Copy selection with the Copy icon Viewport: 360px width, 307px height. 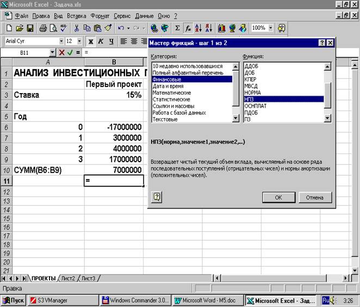(87, 28)
